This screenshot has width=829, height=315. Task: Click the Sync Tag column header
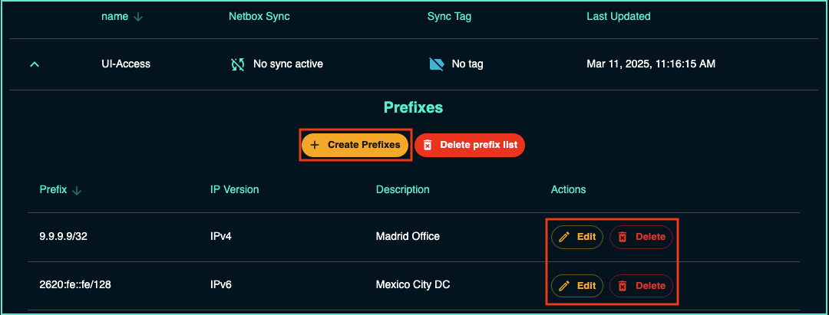click(451, 16)
